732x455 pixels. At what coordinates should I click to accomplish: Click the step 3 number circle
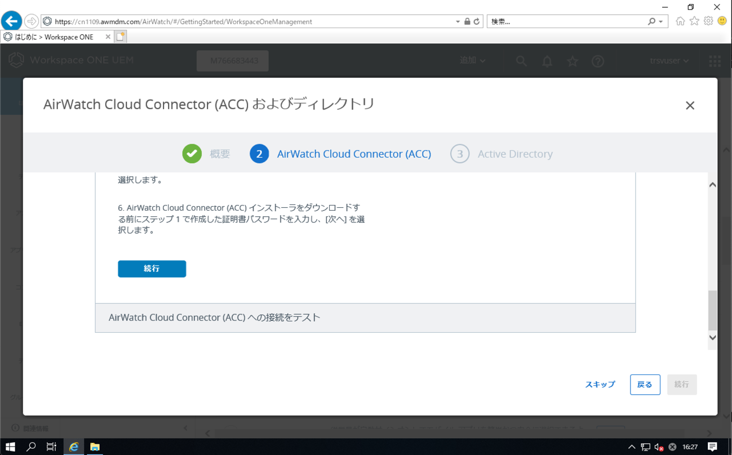coord(460,154)
